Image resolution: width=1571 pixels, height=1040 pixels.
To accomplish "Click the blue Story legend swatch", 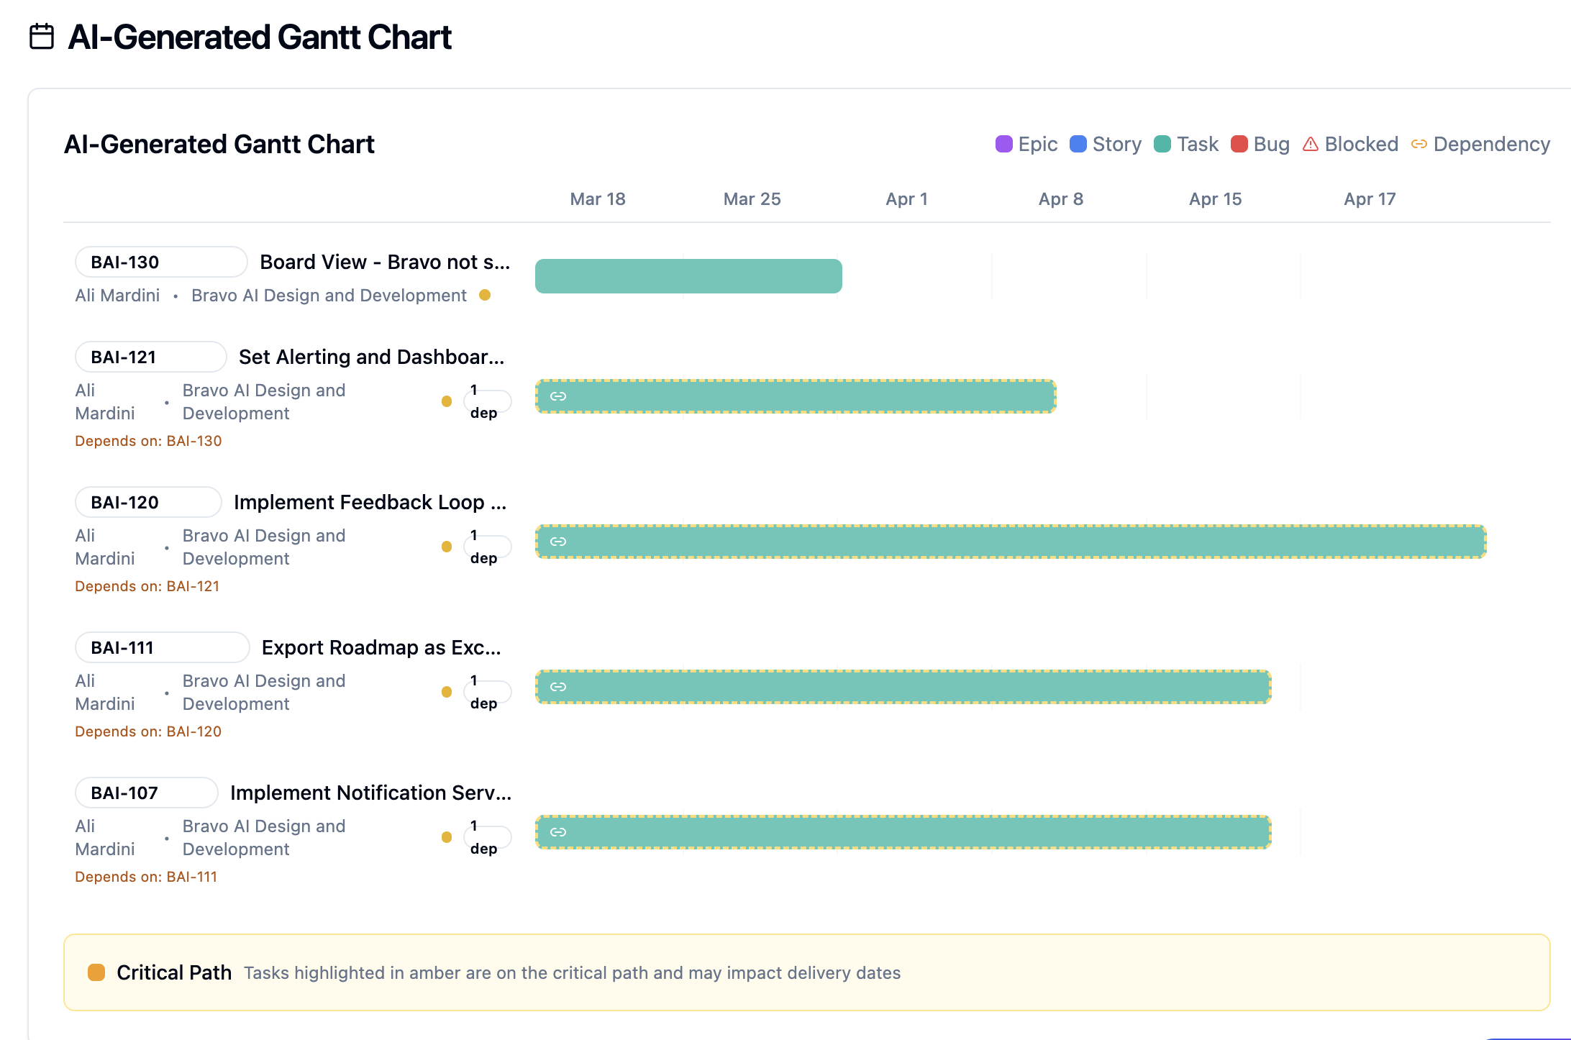I will coord(1078,144).
